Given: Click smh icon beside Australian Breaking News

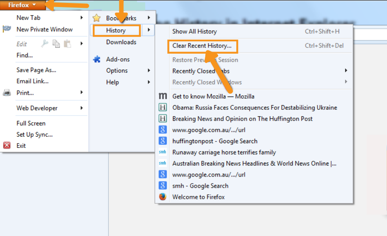Looking at the screenshot, I should point(163,163).
